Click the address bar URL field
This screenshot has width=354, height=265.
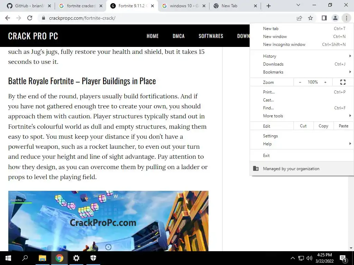(167, 18)
